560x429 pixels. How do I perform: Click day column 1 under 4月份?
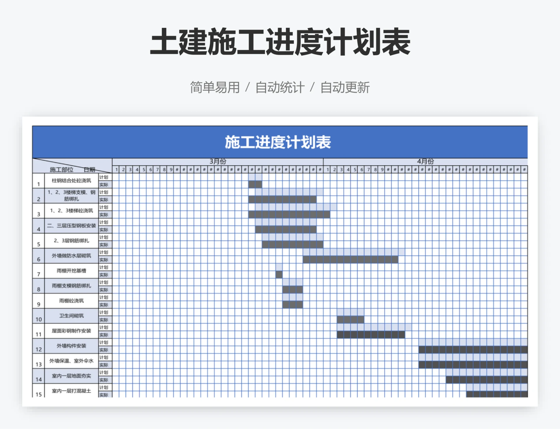click(327, 169)
